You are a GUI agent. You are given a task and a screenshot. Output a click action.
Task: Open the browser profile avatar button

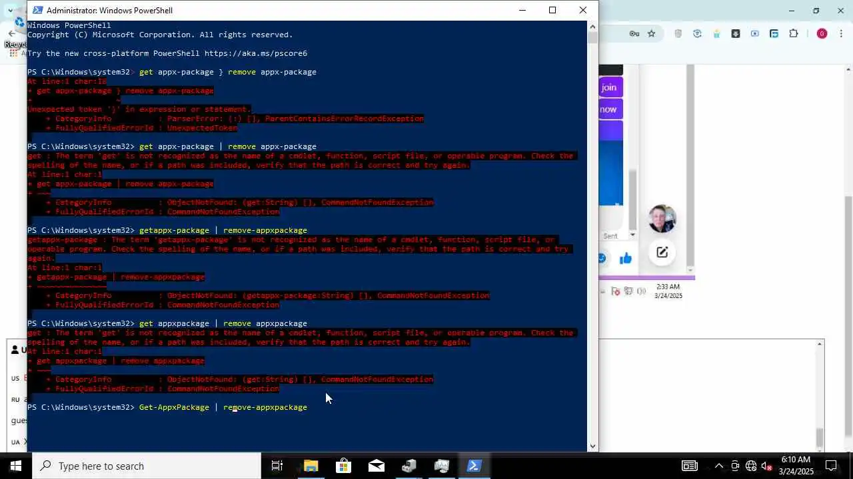(822, 34)
